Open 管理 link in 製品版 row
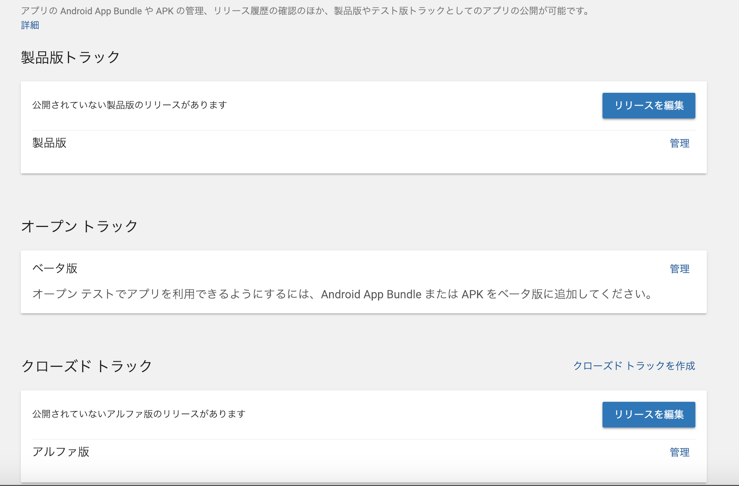This screenshot has height=486, width=739. click(680, 143)
